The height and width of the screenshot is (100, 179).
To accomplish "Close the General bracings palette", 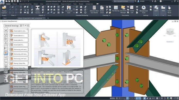I will coord(28,26).
